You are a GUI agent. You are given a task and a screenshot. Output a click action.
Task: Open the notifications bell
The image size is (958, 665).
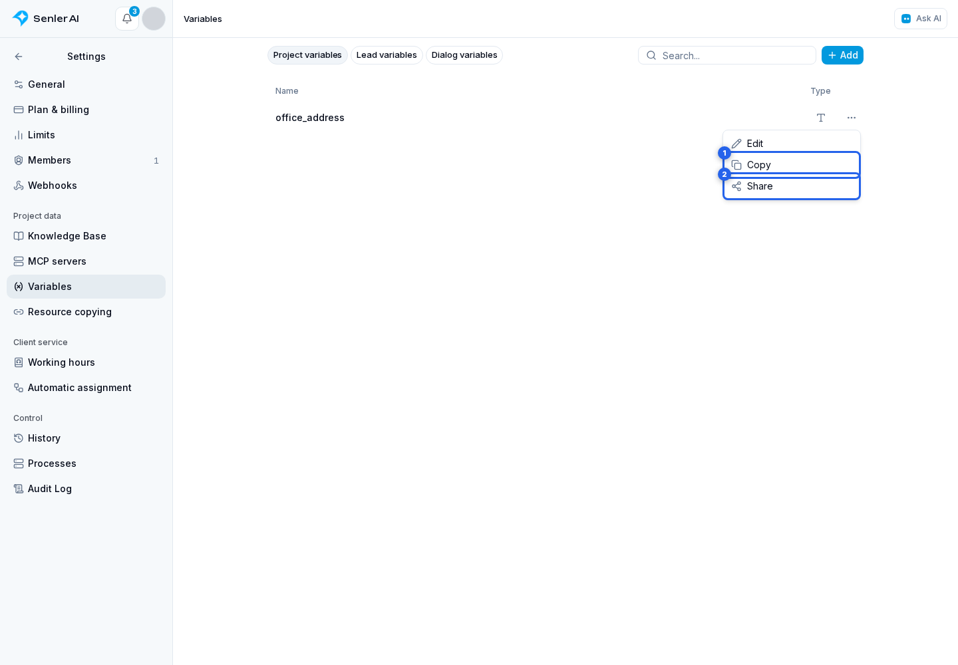127,19
